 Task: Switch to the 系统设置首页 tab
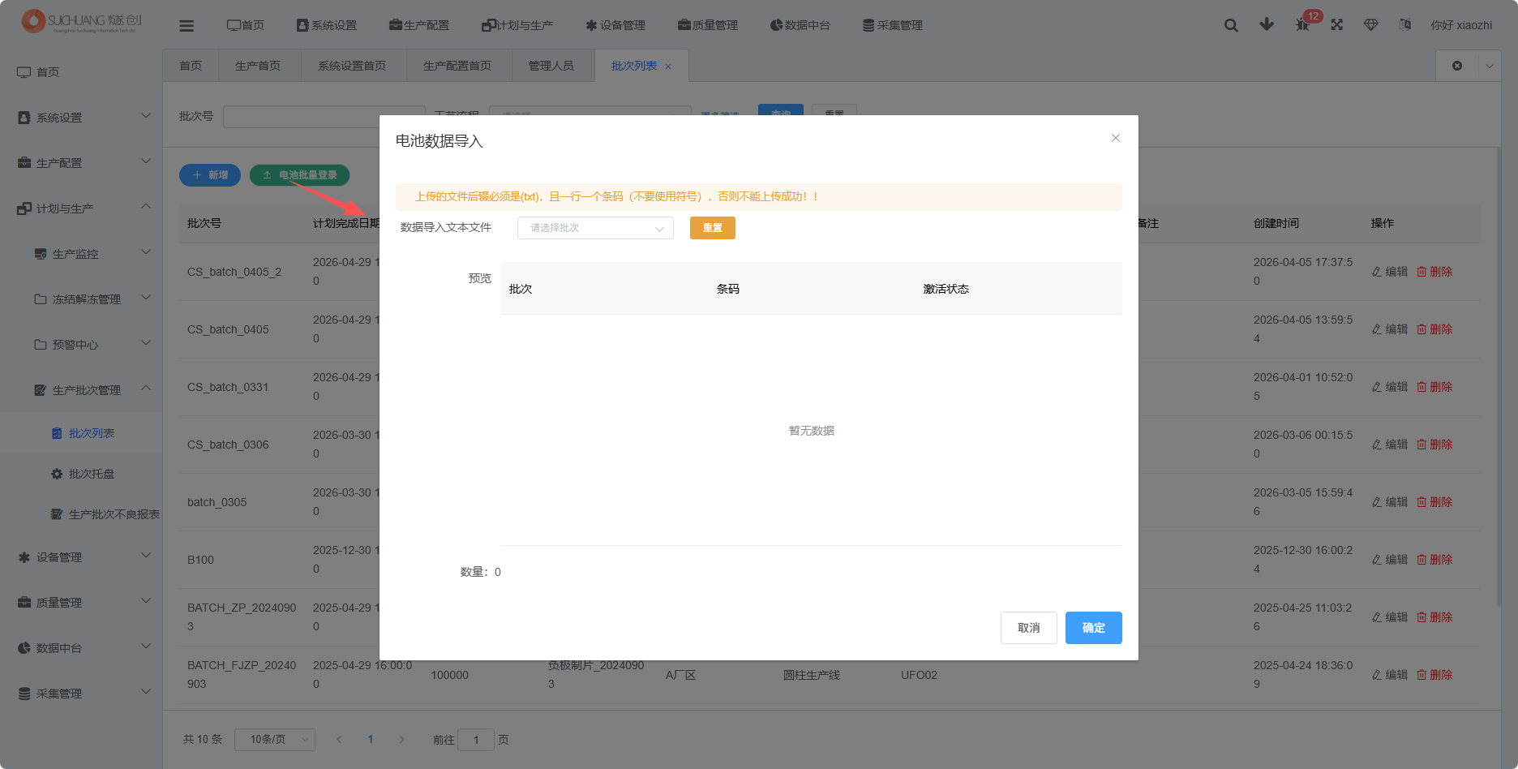pos(352,66)
